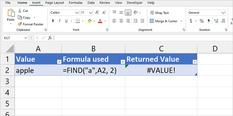The height and width of the screenshot is (116, 233).
Task: Open the Formula used column filter dropdown
Action: coord(123,62)
